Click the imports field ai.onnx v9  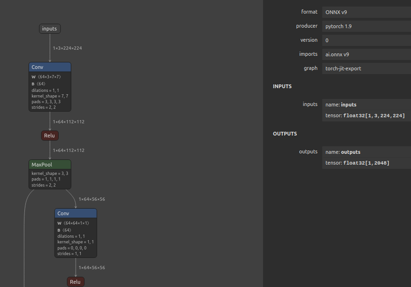point(366,54)
